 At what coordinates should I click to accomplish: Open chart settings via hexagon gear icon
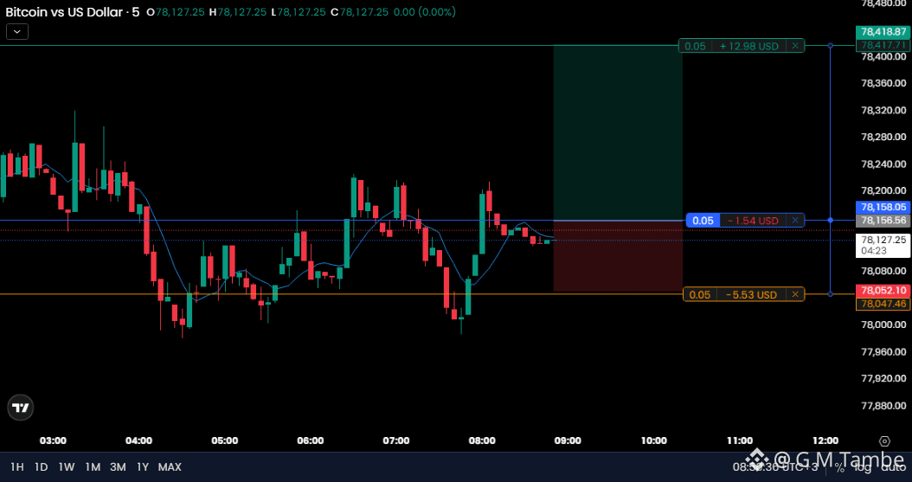point(884,441)
